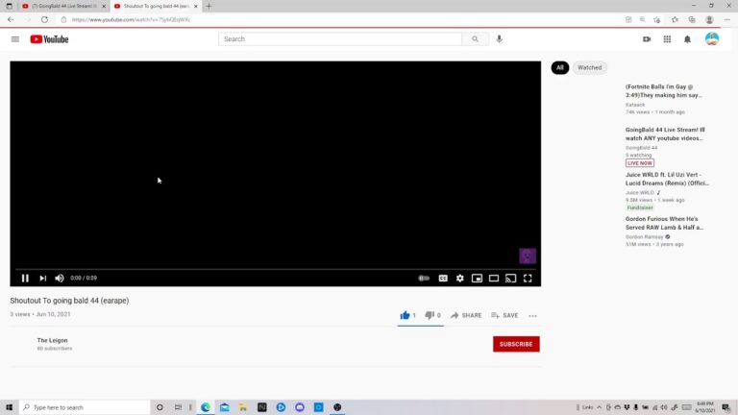Select the Watched filter chip

pos(589,68)
